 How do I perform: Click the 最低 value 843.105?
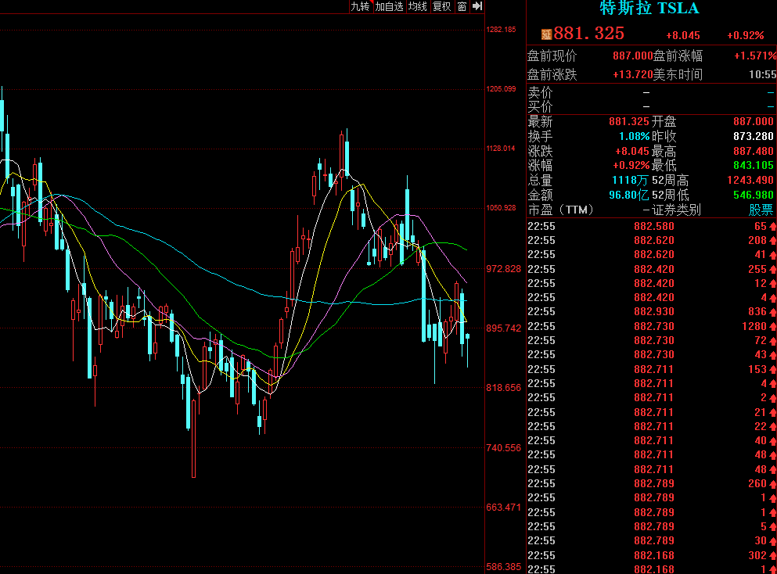(x=754, y=166)
